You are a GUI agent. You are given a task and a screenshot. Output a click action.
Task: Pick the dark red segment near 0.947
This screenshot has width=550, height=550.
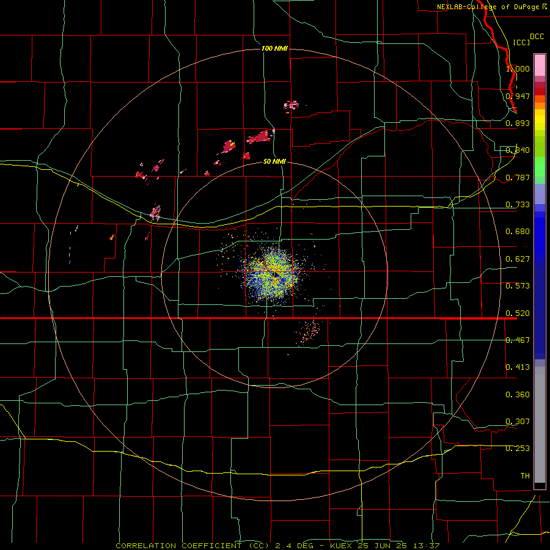(540, 92)
